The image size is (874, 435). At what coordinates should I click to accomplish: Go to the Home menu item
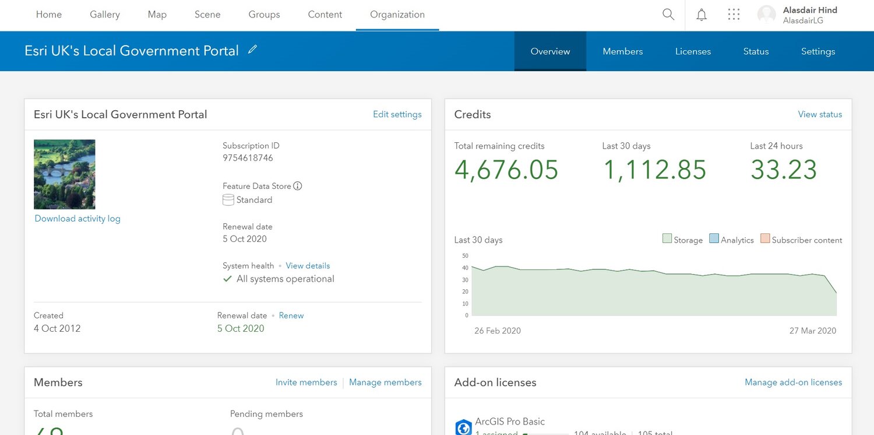coord(49,15)
